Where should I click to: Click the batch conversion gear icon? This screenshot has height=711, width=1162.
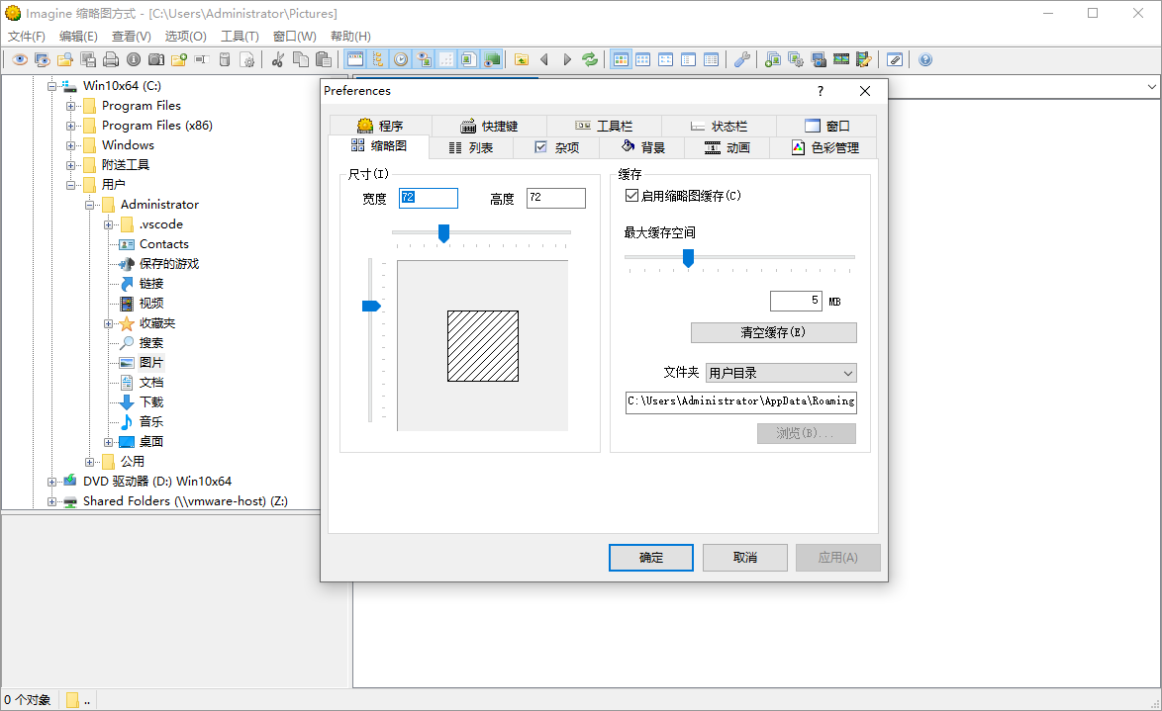point(797,59)
